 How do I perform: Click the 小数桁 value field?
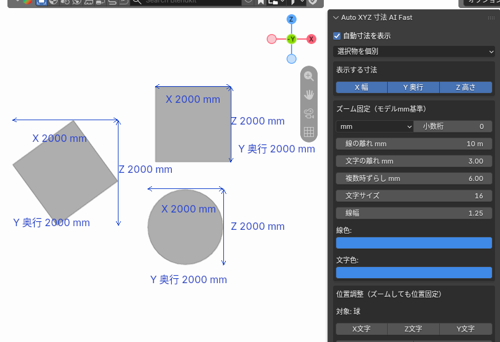pyautogui.click(x=453, y=126)
